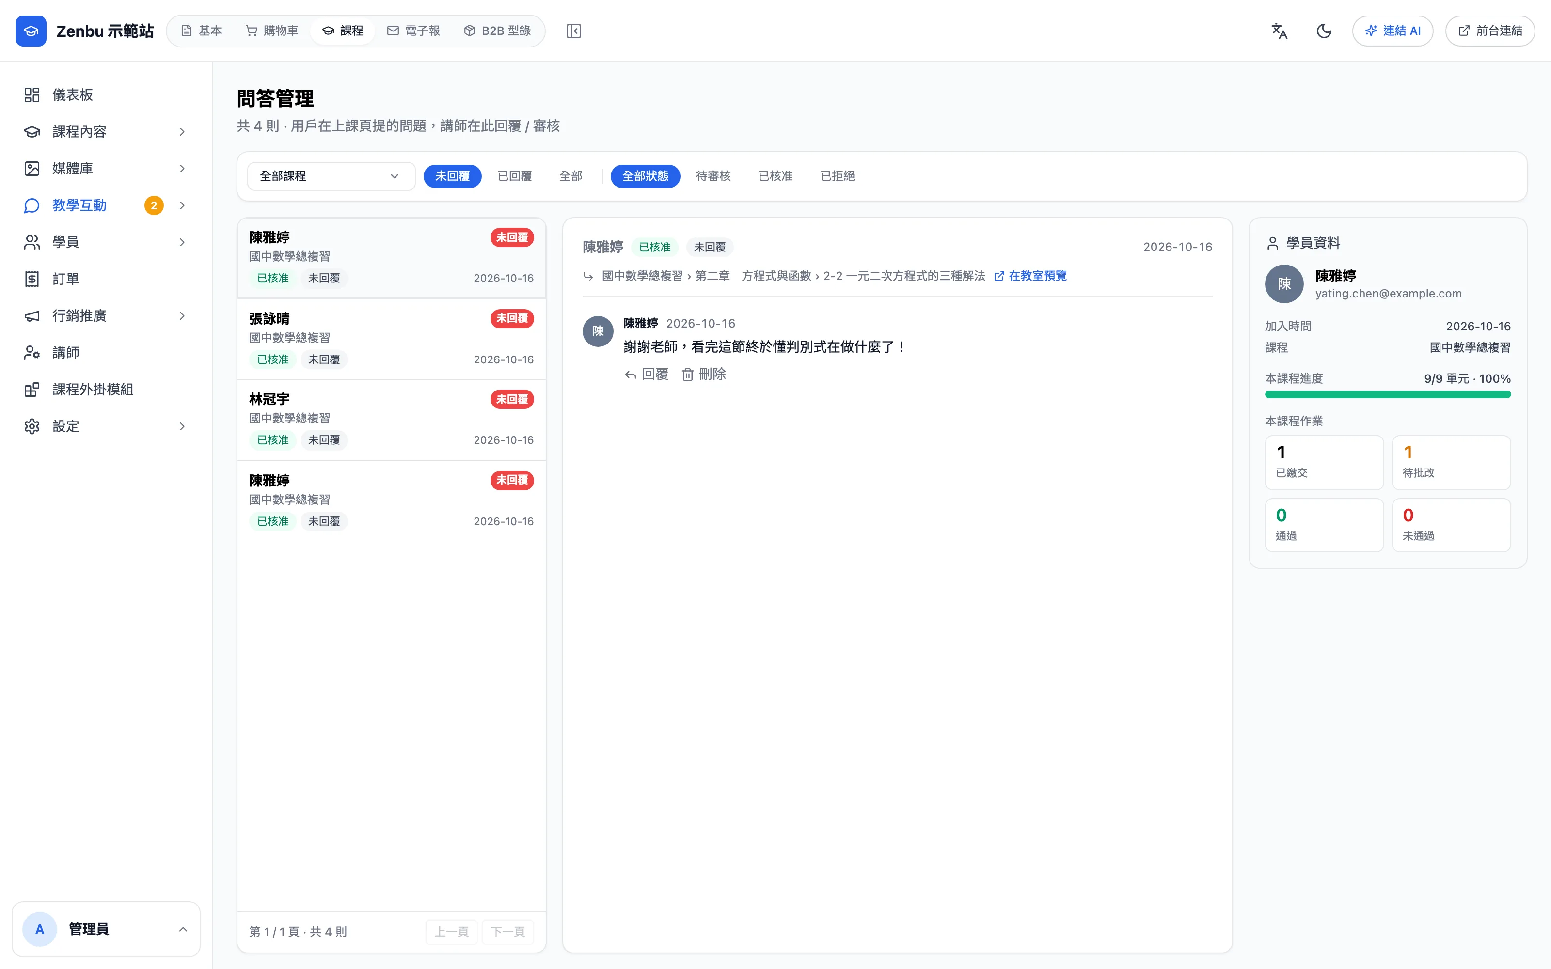Click the 連結 AI button

[x=1393, y=31]
